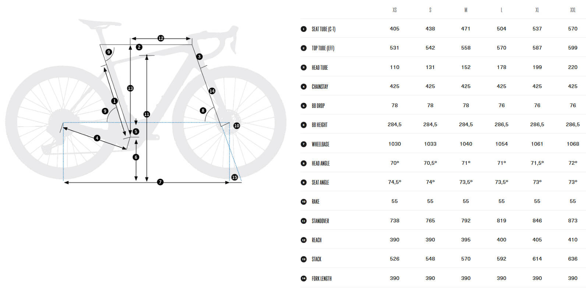This screenshot has width=586, height=291.
Task: Click the HEAD ANGLE row label
Action: [321, 163]
